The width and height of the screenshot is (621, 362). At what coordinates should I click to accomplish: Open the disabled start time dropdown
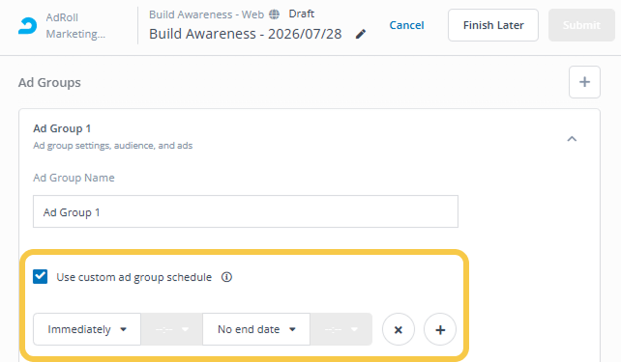pos(172,329)
